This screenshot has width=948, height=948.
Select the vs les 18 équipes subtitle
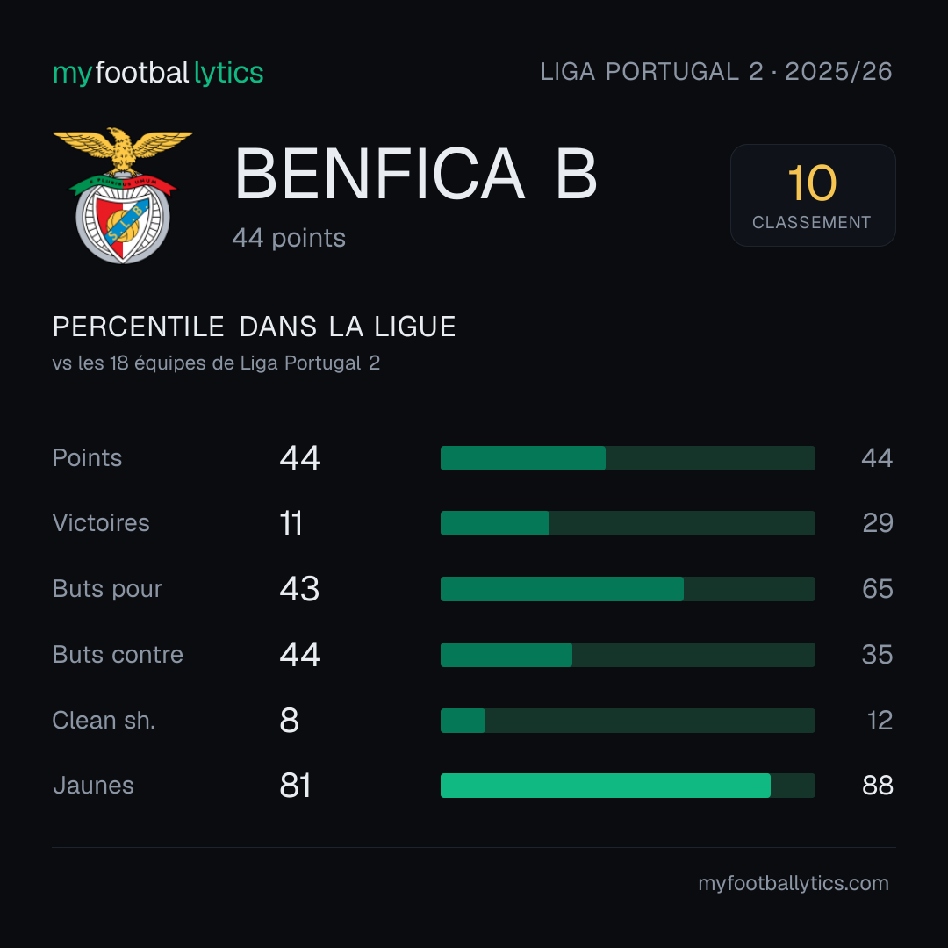click(217, 363)
